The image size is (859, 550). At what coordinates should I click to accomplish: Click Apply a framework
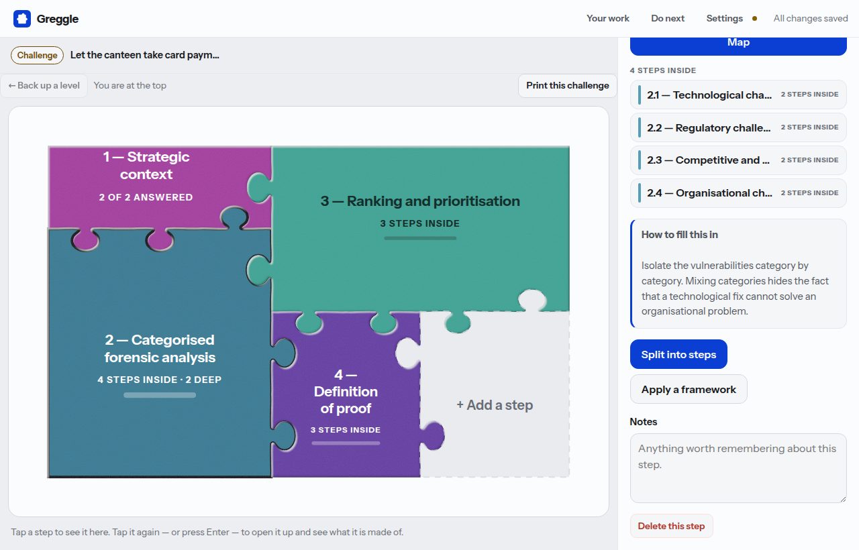point(689,389)
